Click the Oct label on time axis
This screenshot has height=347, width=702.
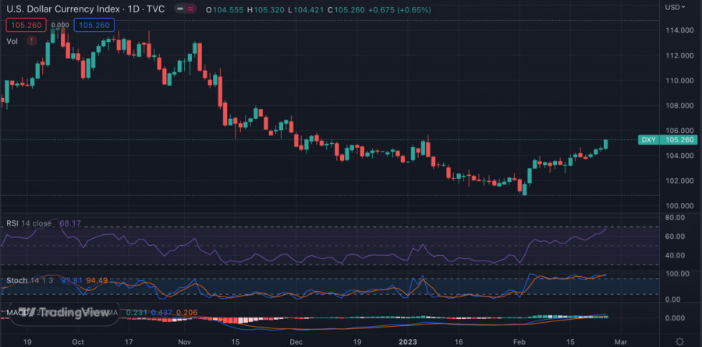[x=78, y=341]
